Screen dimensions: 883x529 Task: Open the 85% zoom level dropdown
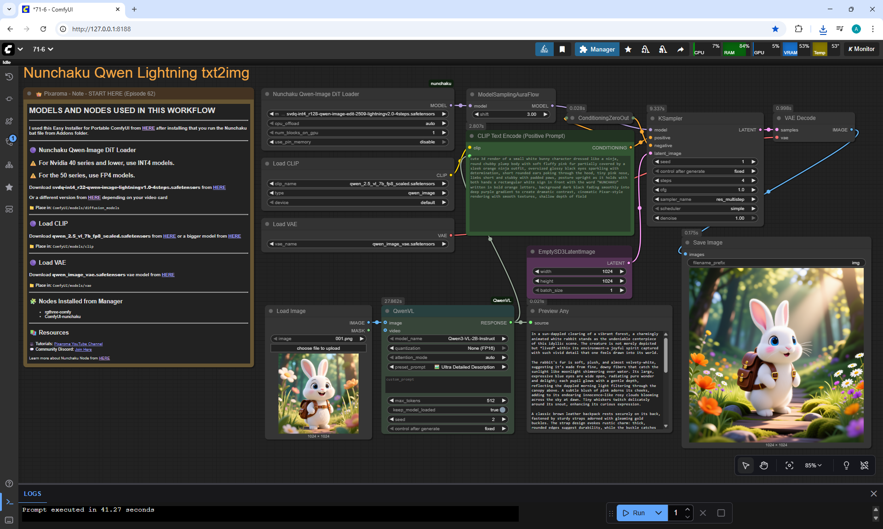click(813, 466)
